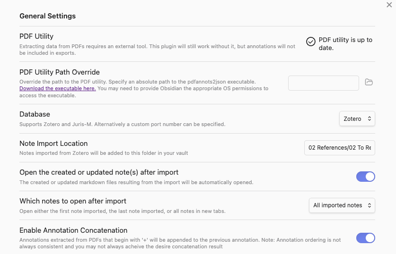Click 'Open the created or updated note(s)' label
Viewport: 396px width, 254px height.
pos(99,172)
